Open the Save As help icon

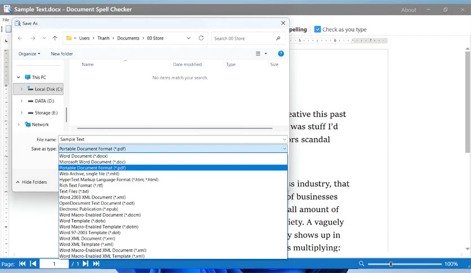(x=281, y=54)
